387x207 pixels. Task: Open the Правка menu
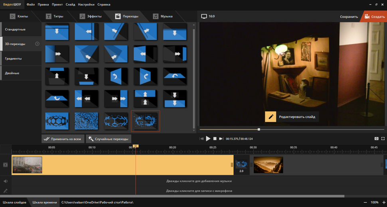coord(43,4)
